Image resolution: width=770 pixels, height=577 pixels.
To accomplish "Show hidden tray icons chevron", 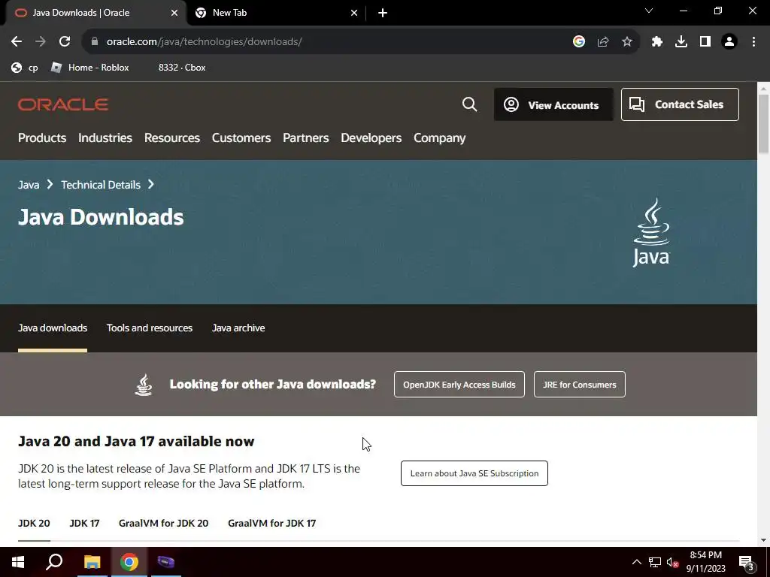I will click(x=636, y=562).
